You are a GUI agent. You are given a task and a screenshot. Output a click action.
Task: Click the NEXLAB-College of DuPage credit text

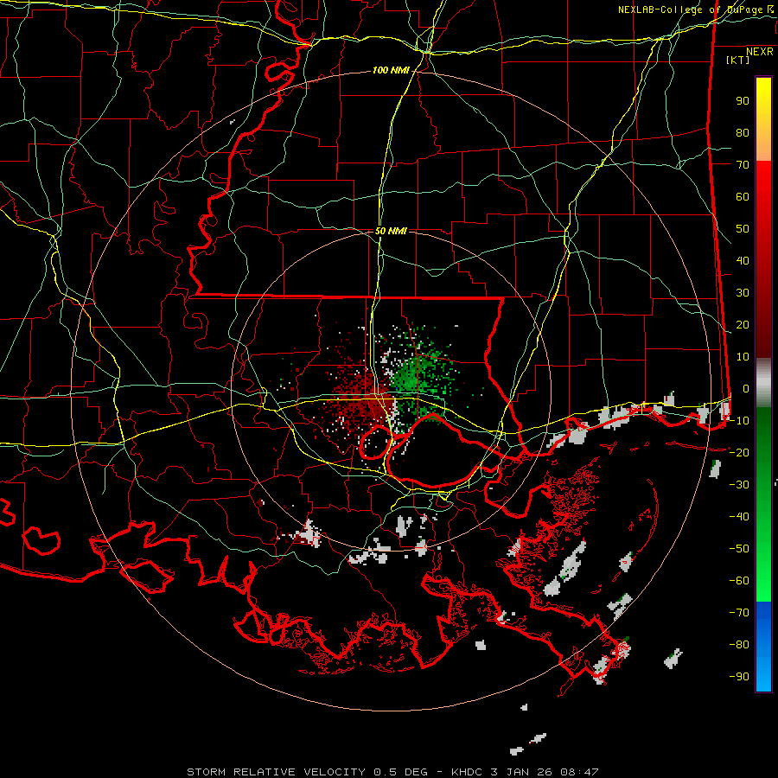pyautogui.click(x=690, y=10)
